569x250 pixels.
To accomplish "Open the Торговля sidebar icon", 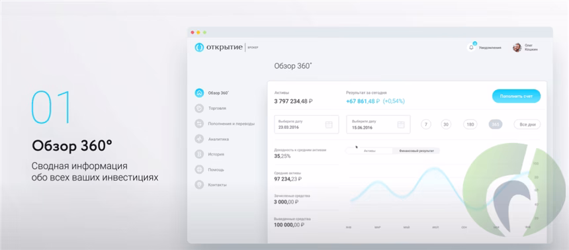I will click(x=199, y=108).
